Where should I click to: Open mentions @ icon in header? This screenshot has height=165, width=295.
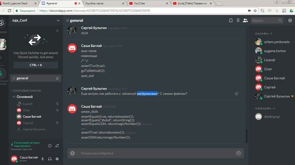pos(290,20)
